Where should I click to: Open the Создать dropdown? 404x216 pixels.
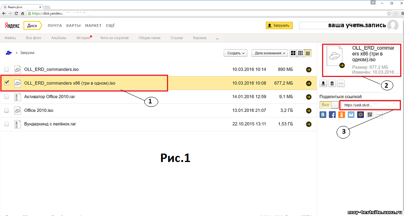point(235,53)
